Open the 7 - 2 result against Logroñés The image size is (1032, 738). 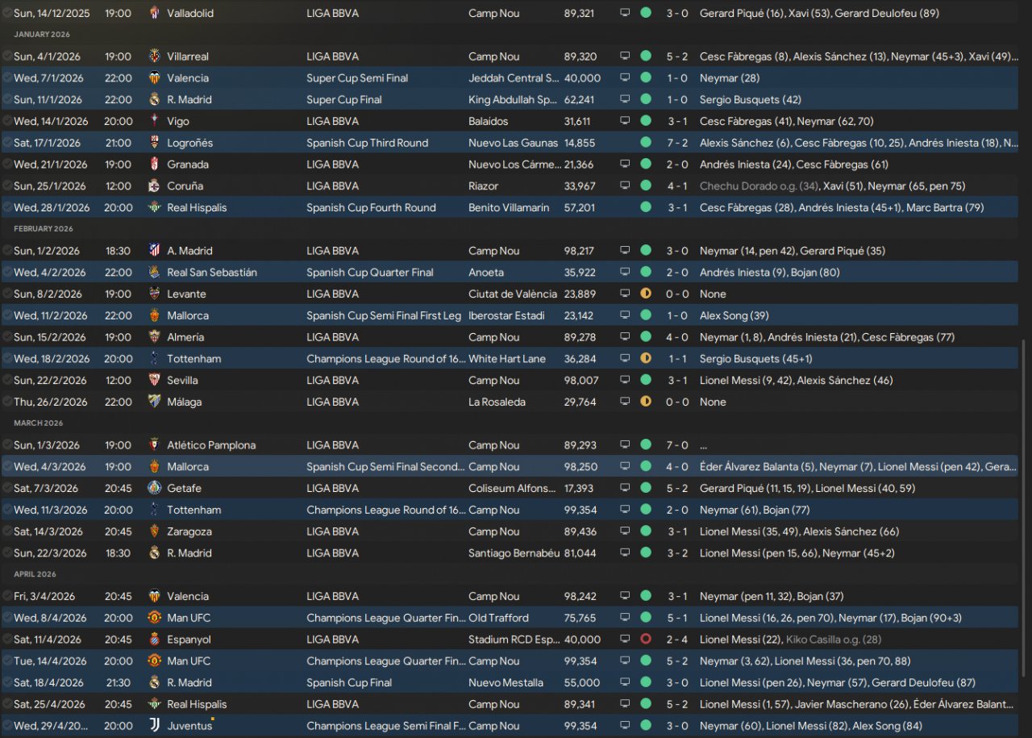click(x=677, y=143)
